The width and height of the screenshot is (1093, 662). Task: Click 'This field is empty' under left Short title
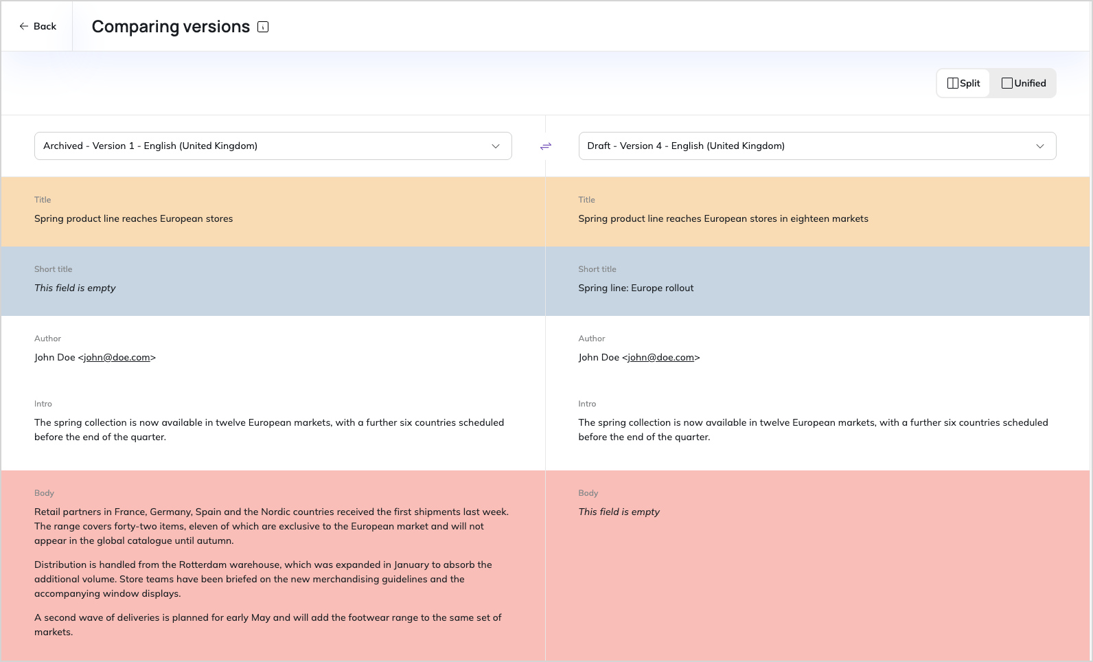pyautogui.click(x=75, y=288)
